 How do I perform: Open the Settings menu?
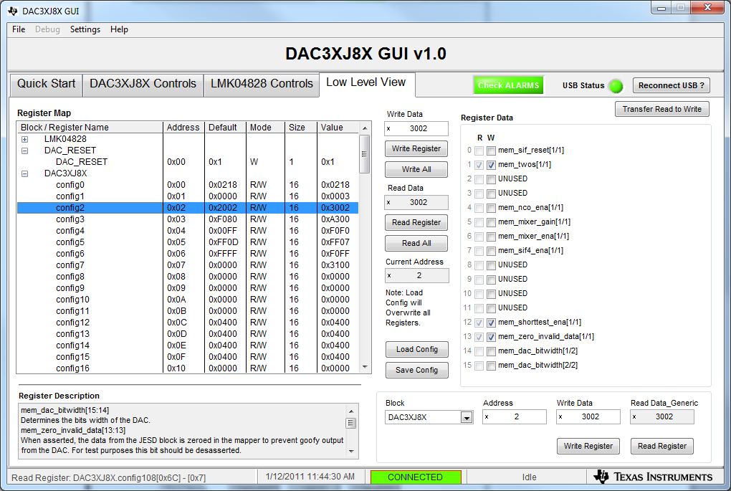click(x=85, y=29)
